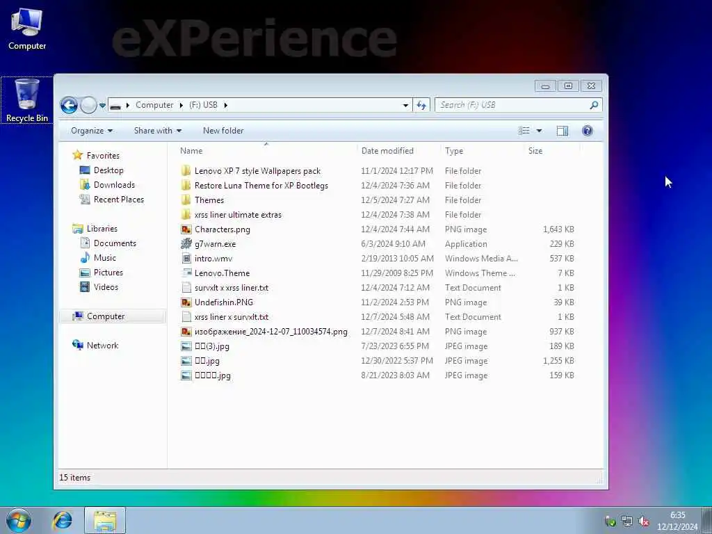This screenshot has width=712, height=534.
Task: Open the taskbar clock showing 6:35
Action: tap(677, 521)
